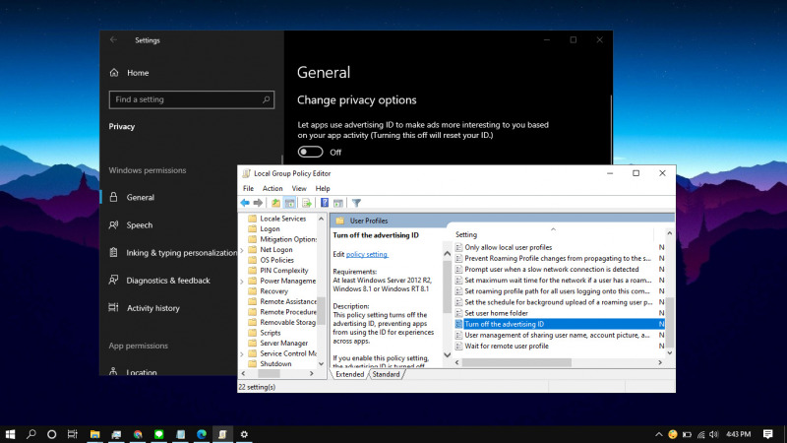Open the File menu in Group Policy Editor

(249, 188)
